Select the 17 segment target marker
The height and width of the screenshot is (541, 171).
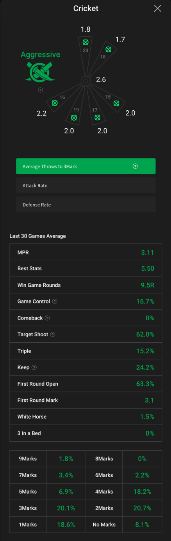[x=97, y=117]
